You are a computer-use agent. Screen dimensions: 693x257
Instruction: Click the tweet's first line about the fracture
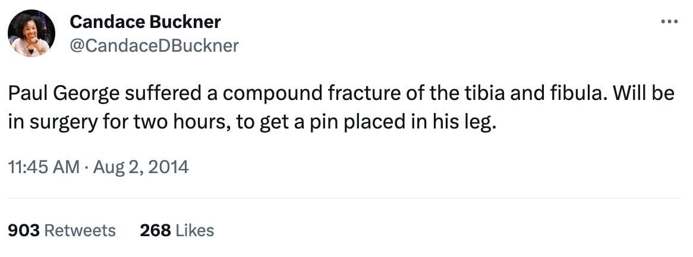pos(341,96)
